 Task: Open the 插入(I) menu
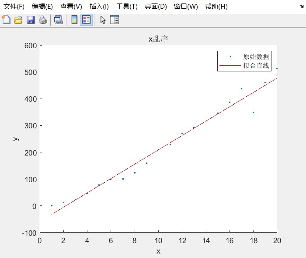click(x=99, y=7)
